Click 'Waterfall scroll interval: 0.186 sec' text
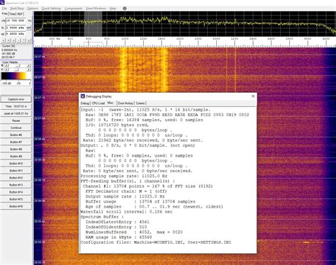 (x=126, y=212)
